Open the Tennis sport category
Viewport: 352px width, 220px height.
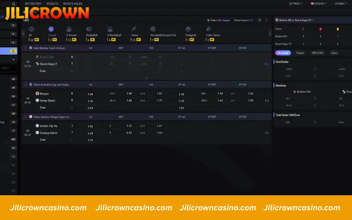coord(133,29)
